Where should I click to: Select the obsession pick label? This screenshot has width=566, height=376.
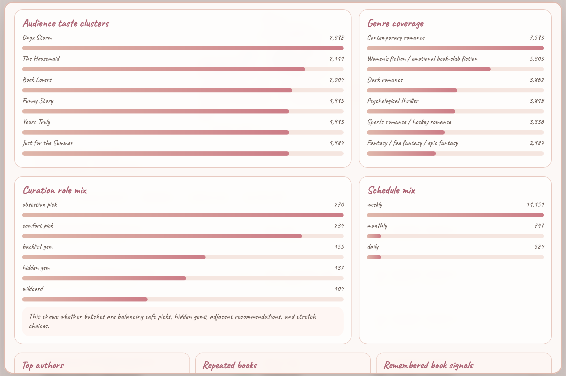(40, 205)
